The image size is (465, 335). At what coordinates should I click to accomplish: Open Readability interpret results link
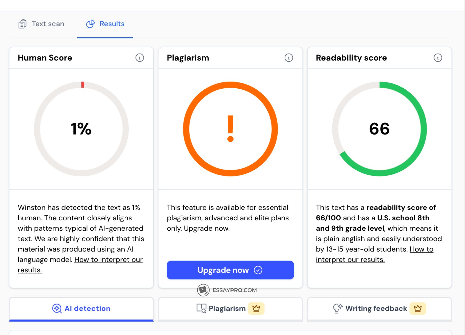coord(350,260)
